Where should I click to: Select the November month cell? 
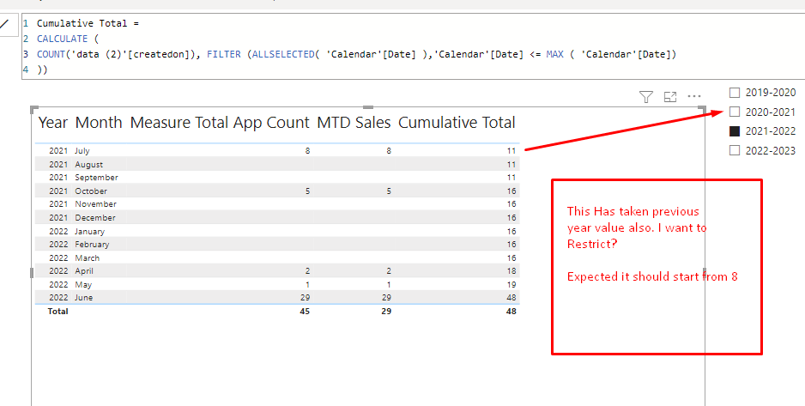tap(95, 204)
